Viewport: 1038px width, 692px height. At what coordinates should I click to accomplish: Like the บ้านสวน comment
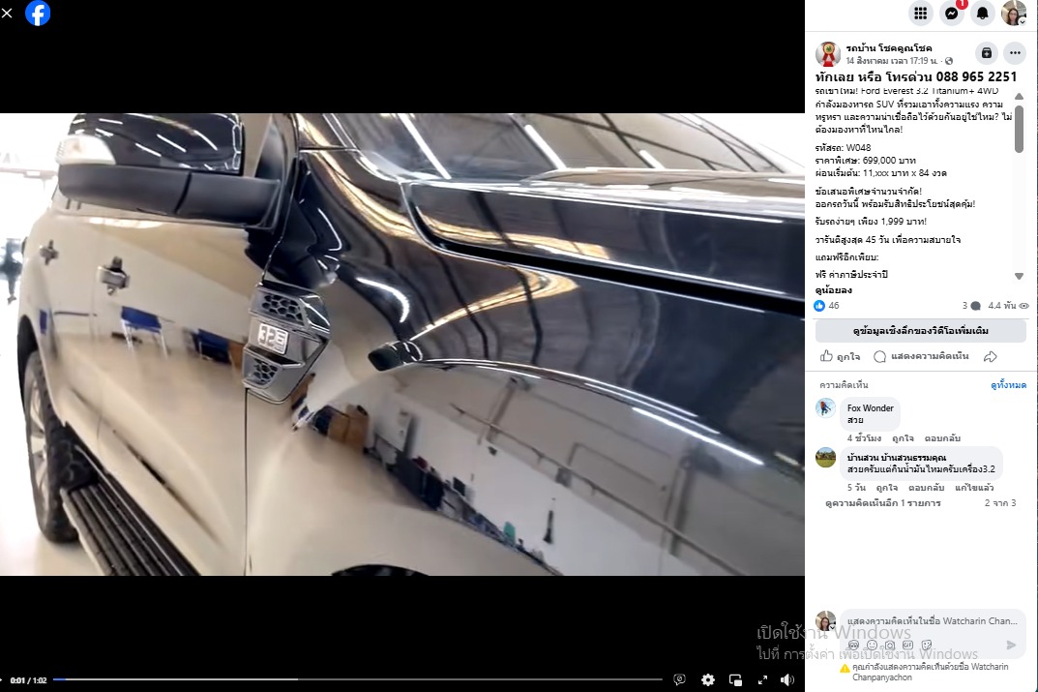(886, 488)
